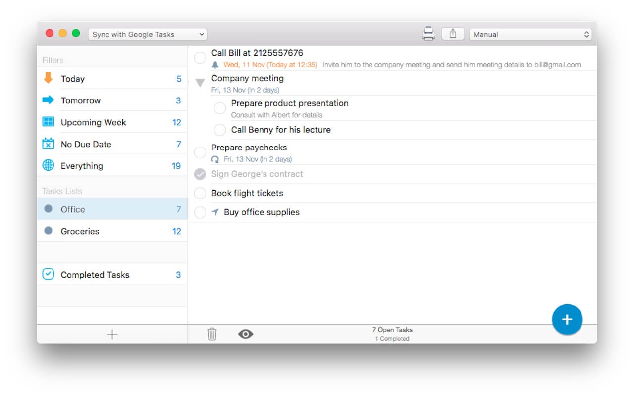
Task: Click the Company meeting task title
Action: (248, 78)
